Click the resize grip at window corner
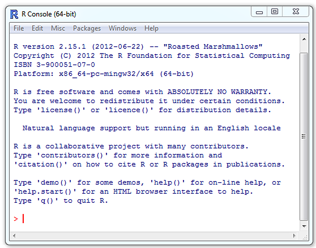316x248 pixels. coord(305,237)
